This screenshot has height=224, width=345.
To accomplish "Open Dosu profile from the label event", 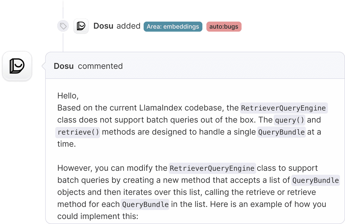I will pos(103,26).
